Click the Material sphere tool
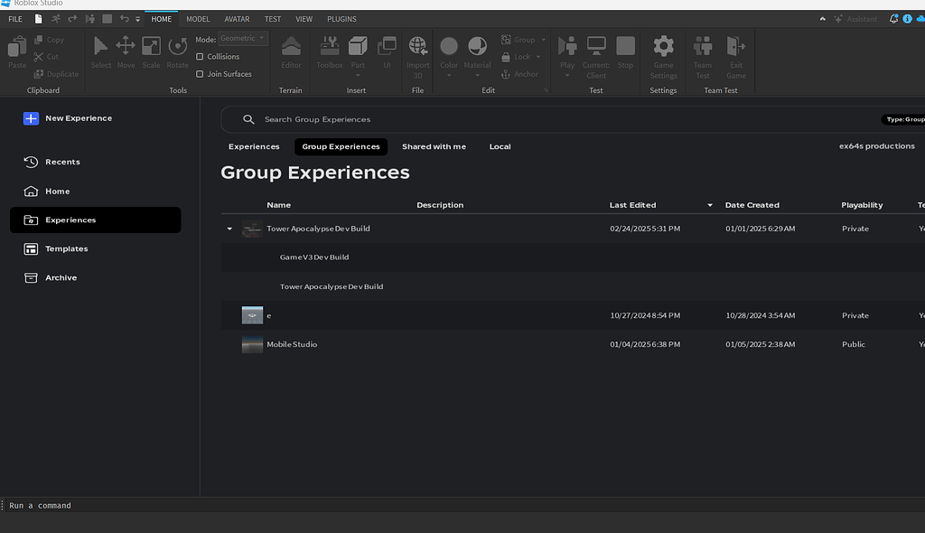925x533 pixels. pyautogui.click(x=477, y=46)
